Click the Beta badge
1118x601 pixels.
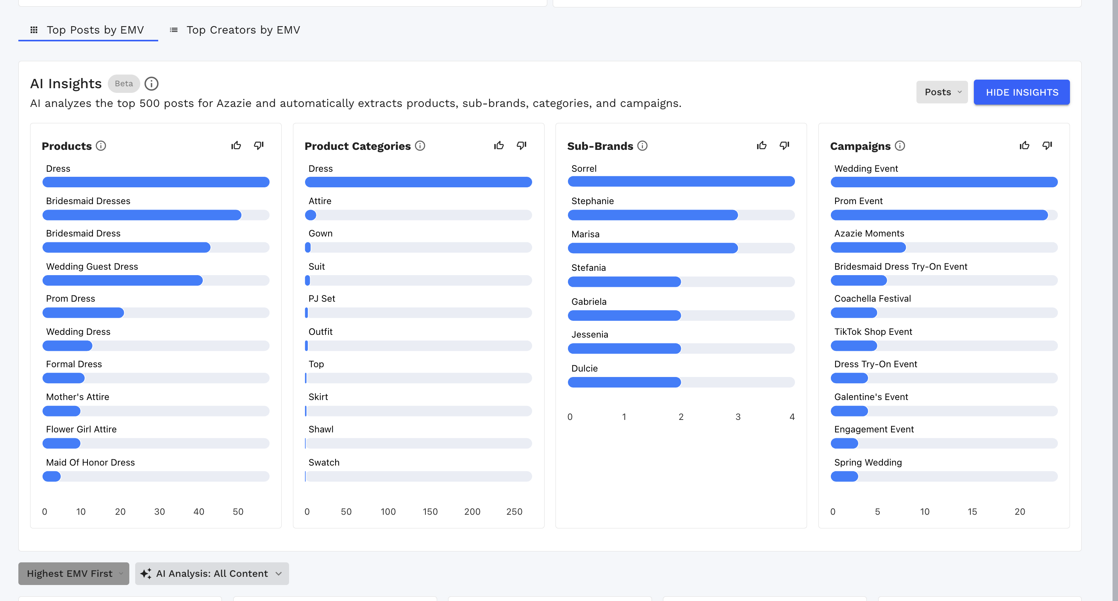(x=124, y=84)
